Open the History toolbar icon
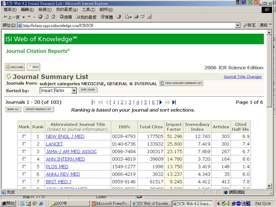This screenshot has height=207, width=276. coord(119,17)
